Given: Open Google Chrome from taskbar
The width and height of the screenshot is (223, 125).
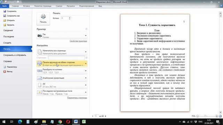Looking at the screenshot, I should [60, 122].
